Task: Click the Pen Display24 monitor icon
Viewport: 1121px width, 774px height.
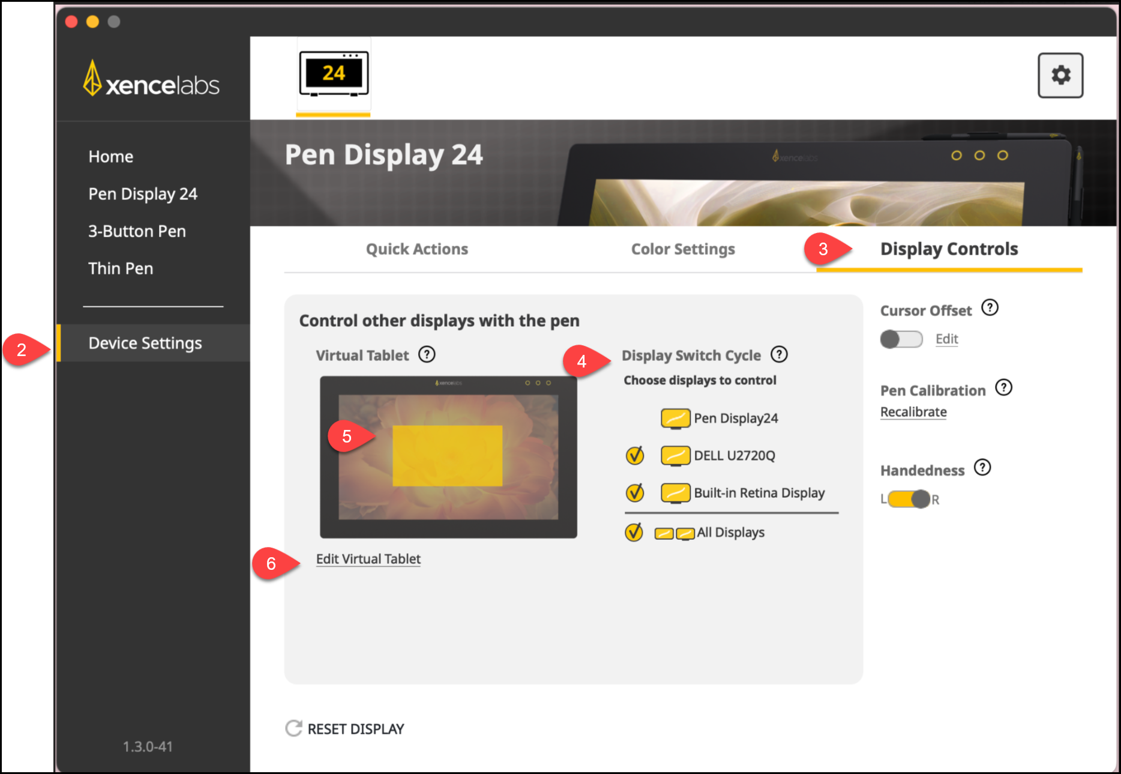Action: tap(676, 419)
